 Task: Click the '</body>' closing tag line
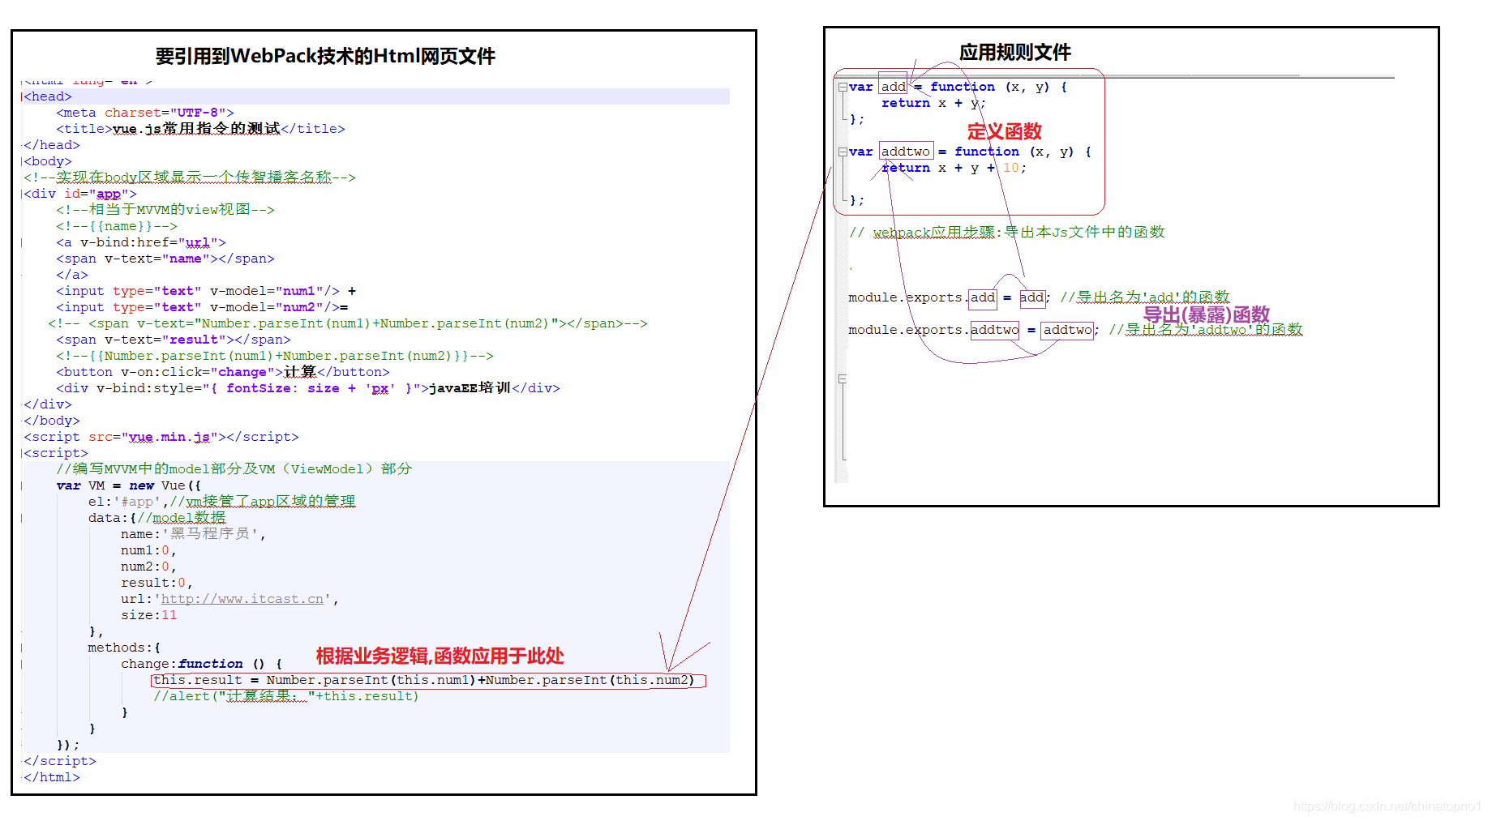coord(52,421)
